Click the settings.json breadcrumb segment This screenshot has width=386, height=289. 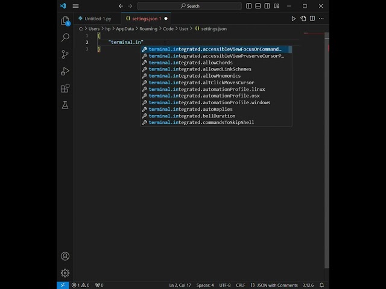click(211, 29)
